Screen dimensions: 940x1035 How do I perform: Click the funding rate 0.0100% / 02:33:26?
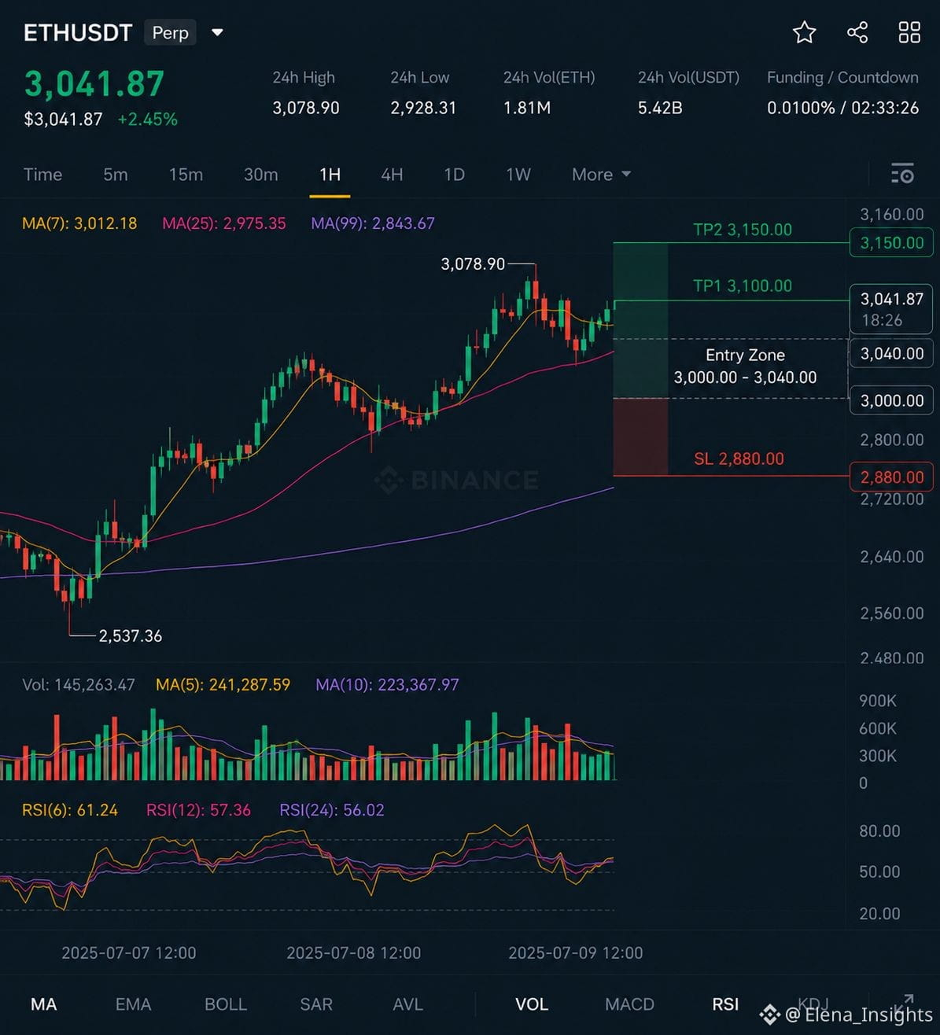coord(843,108)
